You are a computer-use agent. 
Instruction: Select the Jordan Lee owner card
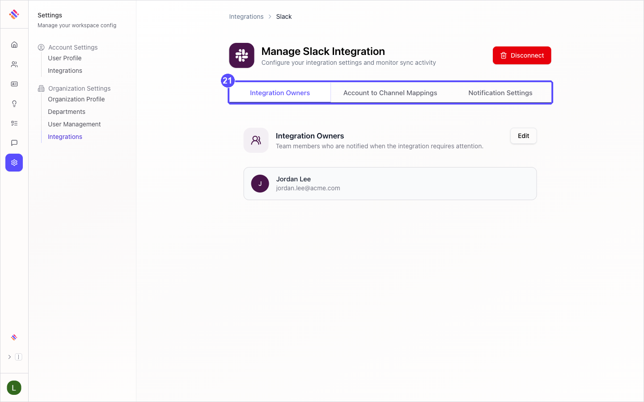point(390,184)
